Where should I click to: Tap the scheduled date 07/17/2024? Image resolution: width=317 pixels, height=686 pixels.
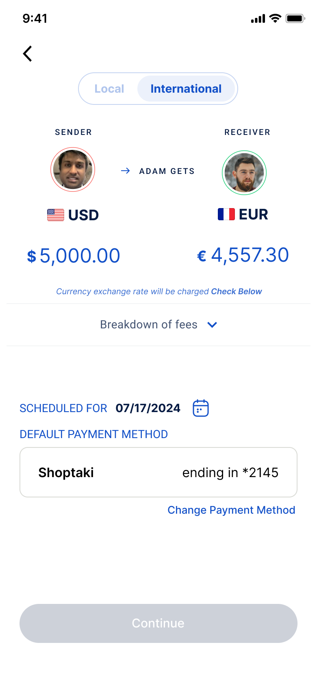pos(148,408)
